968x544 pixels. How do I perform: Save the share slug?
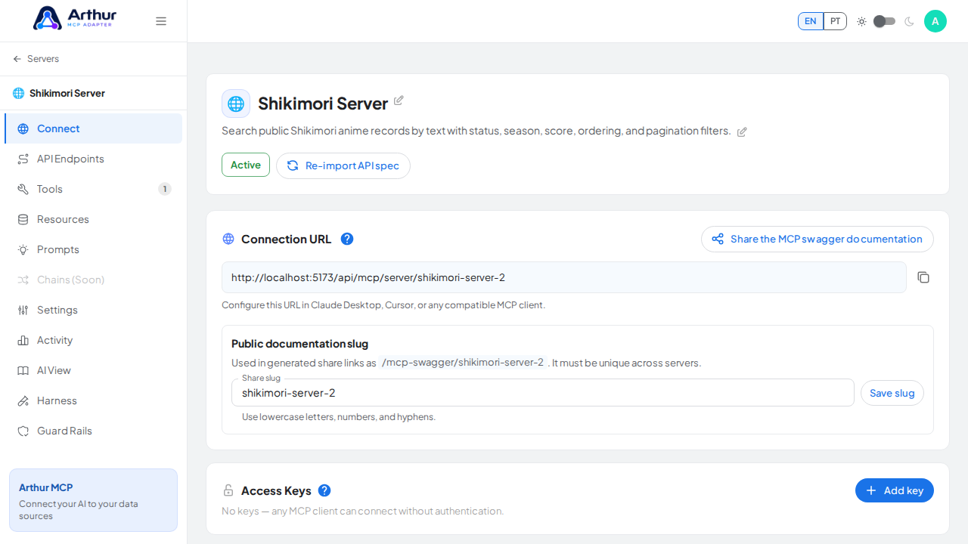pyautogui.click(x=892, y=393)
